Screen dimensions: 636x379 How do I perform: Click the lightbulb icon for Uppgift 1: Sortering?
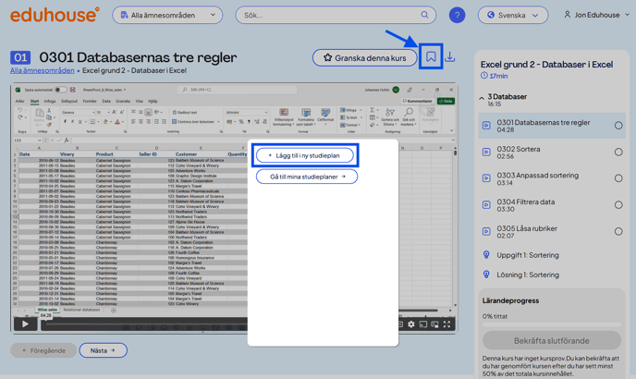coord(486,255)
